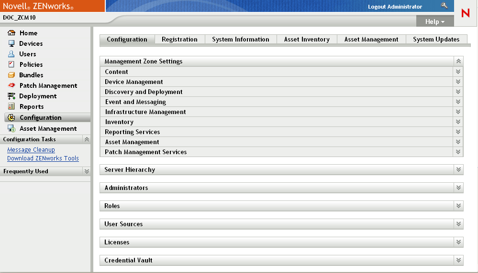The width and height of the screenshot is (478, 273).
Task: Click the Users person icon
Action: pyautogui.click(x=11, y=54)
